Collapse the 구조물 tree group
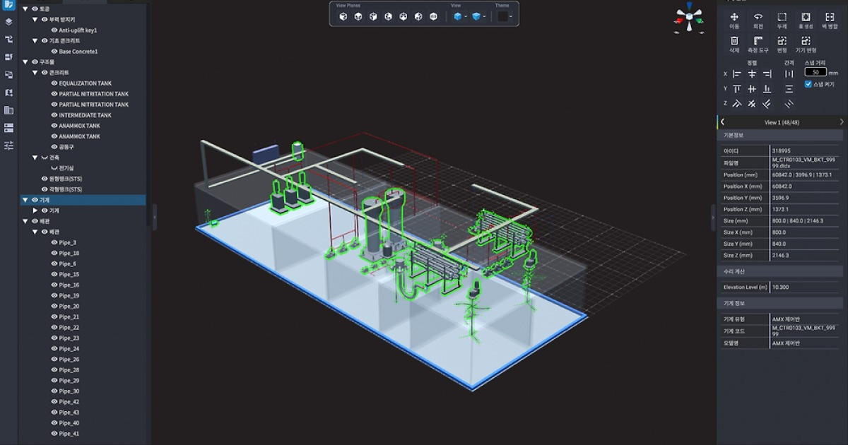 [25, 62]
